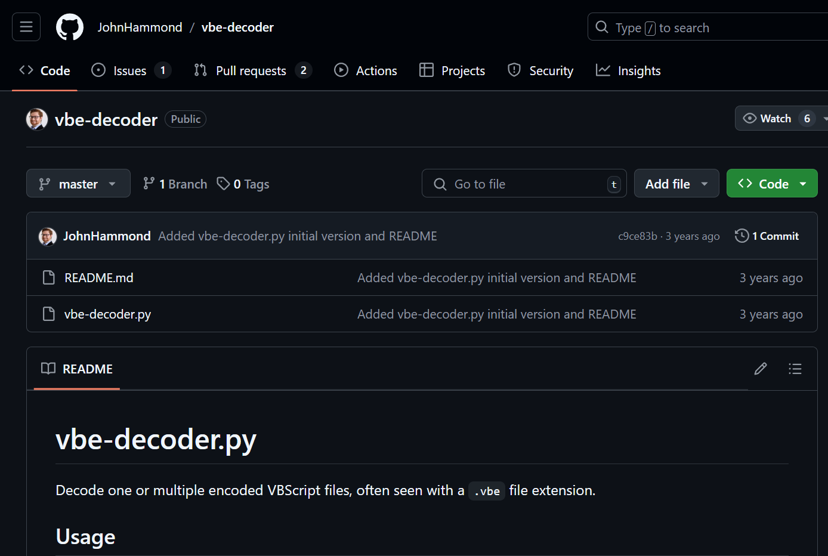Image resolution: width=828 pixels, height=556 pixels.
Task: Click the file icon beside README.md
Action: click(49, 277)
